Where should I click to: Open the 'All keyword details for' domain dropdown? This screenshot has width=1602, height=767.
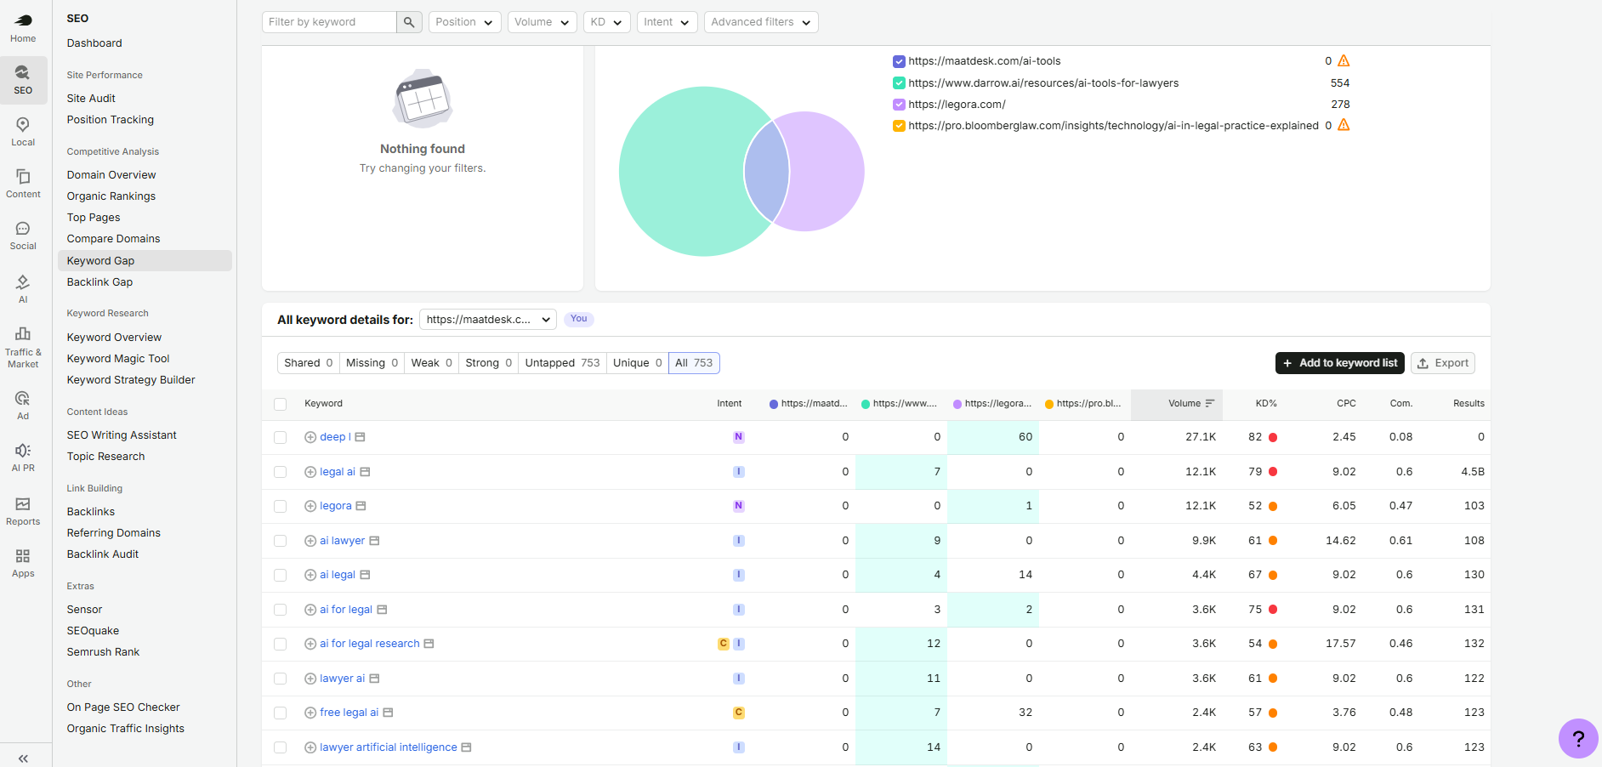(488, 320)
